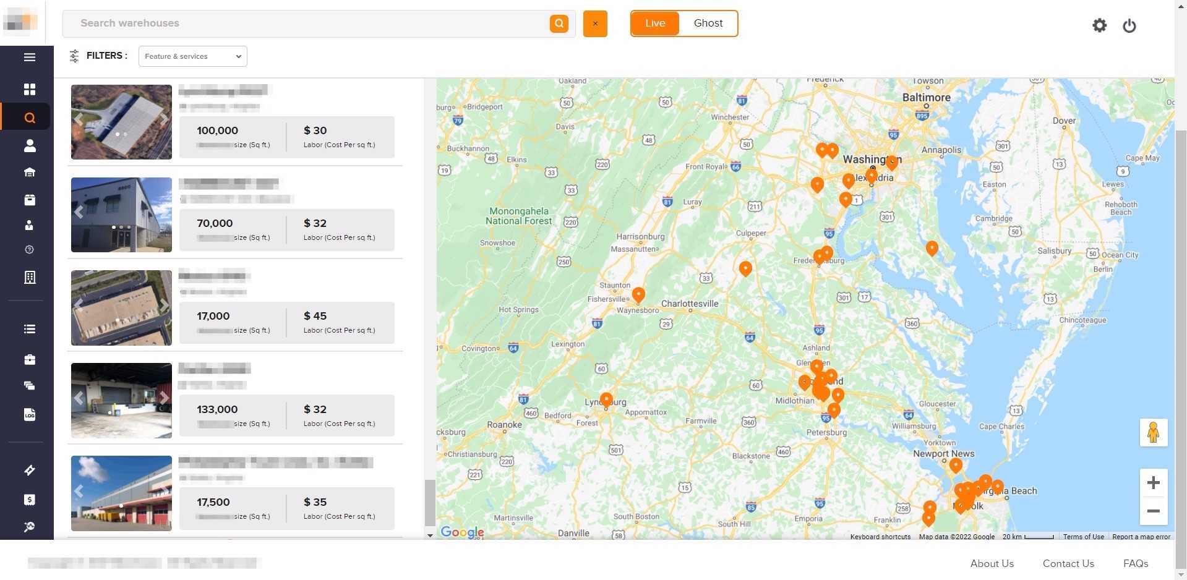Click the power logout icon
This screenshot has width=1187, height=580.
tap(1129, 25)
